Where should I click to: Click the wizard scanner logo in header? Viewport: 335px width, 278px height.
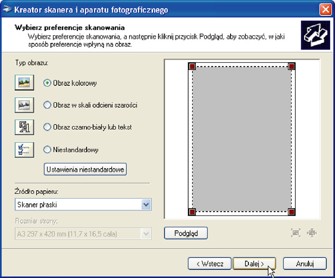315,35
